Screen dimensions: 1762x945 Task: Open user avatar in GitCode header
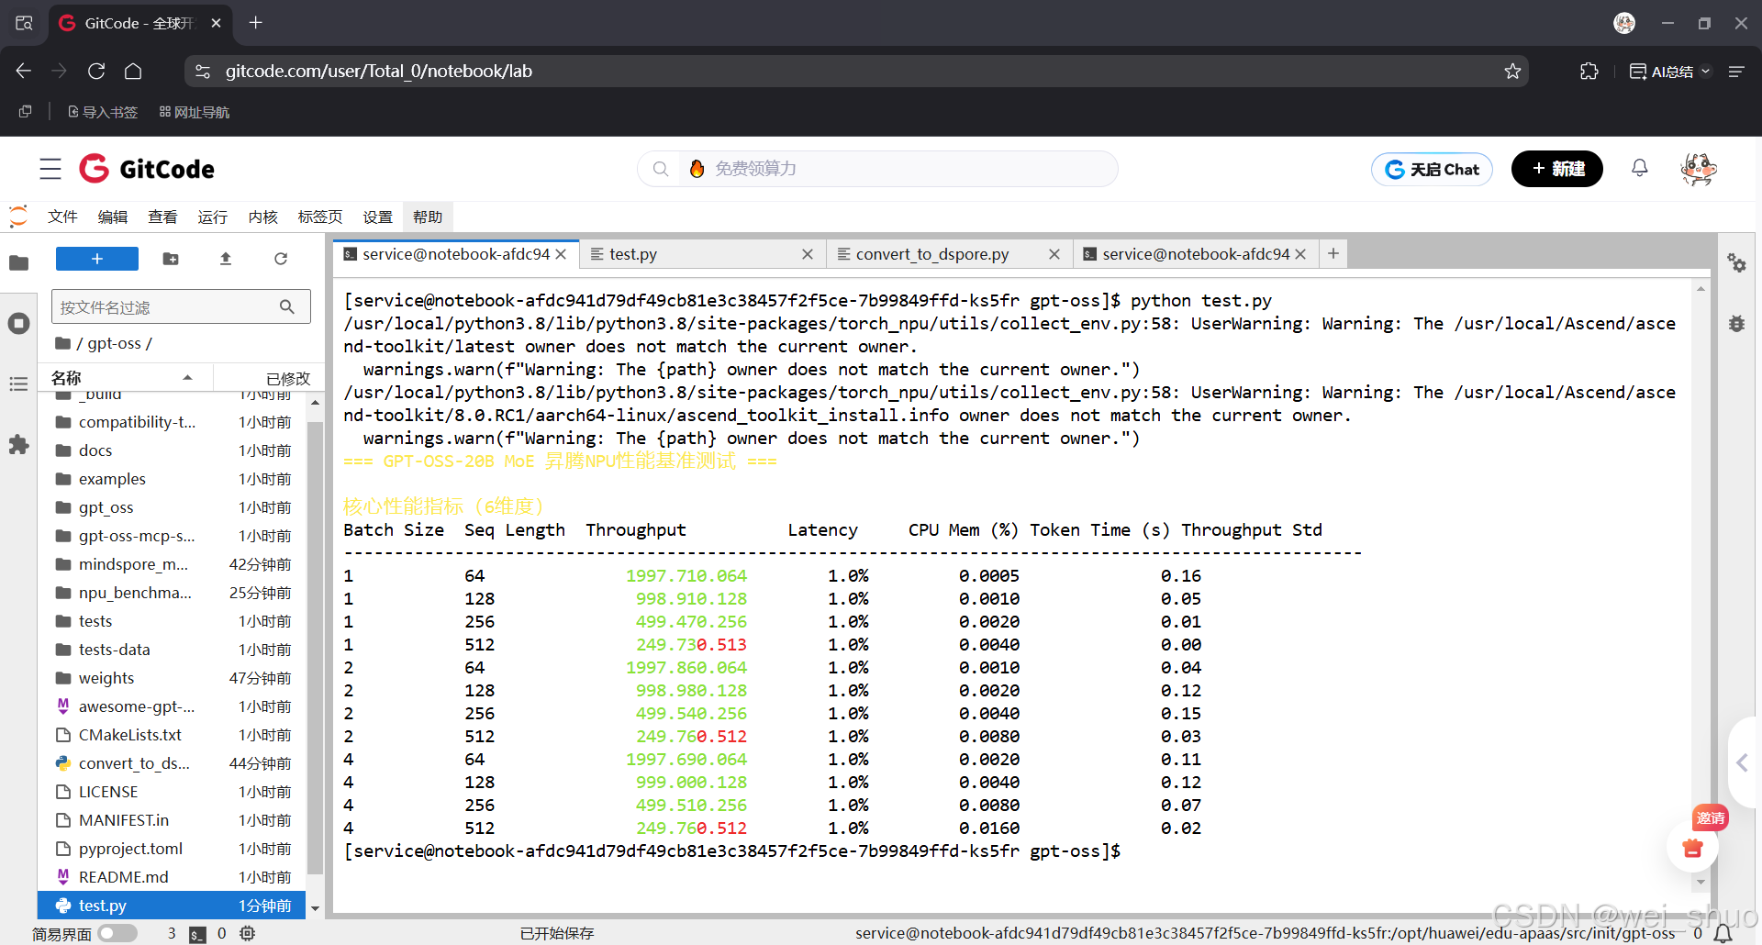pyautogui.click(x=1698, y=169)
